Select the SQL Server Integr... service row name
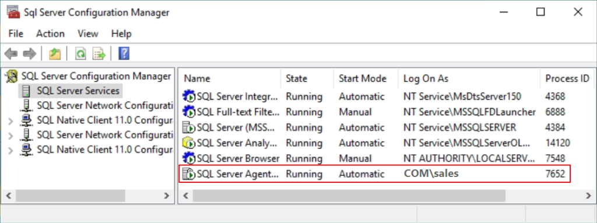Screen dimensions: 597x223 (238, 96)
